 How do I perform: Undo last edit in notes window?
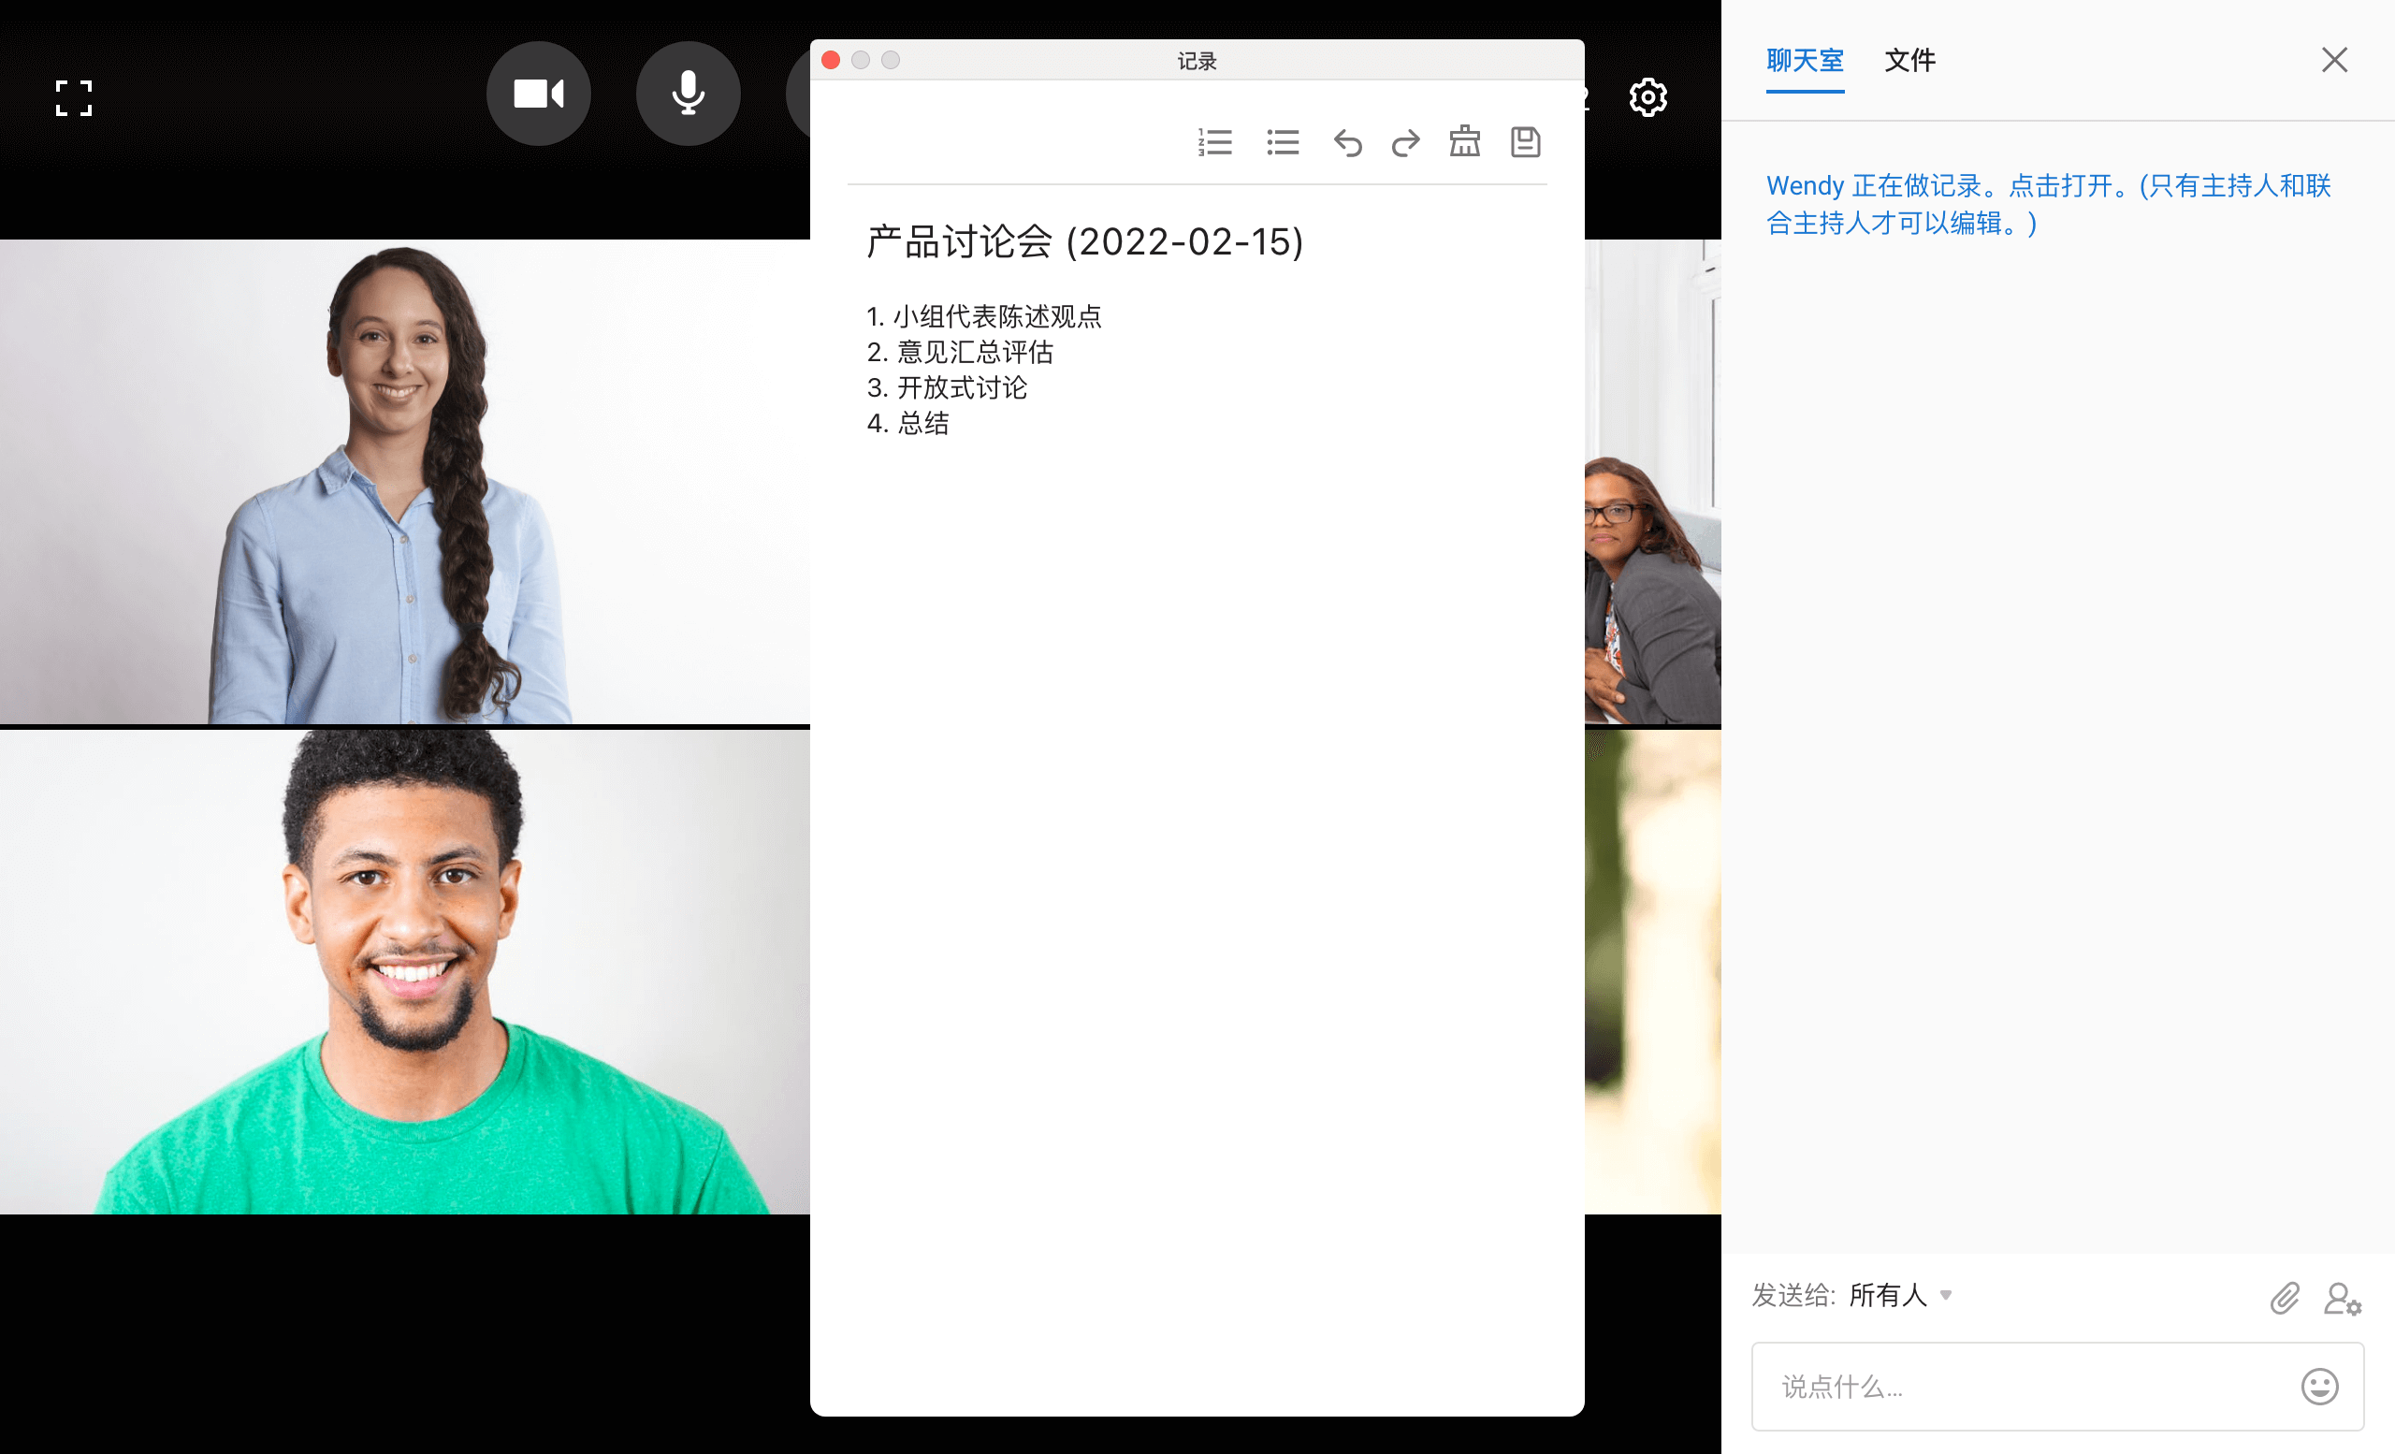point(1347,143)
